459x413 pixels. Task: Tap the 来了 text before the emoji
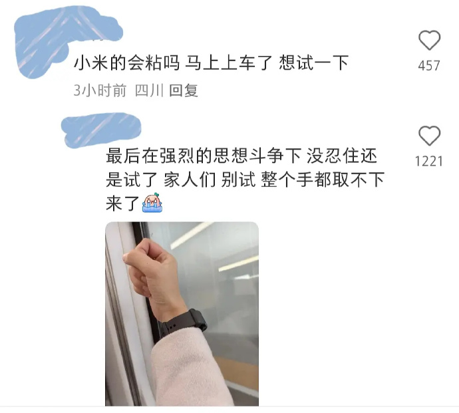123,203
